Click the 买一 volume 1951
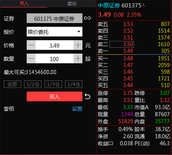Screen dimensions: 172x155 164,58
